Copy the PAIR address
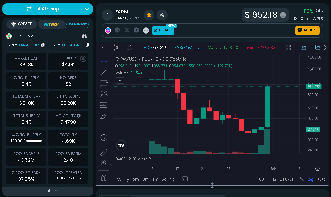Screen dimensions: 331x197 tap(87, 45)
